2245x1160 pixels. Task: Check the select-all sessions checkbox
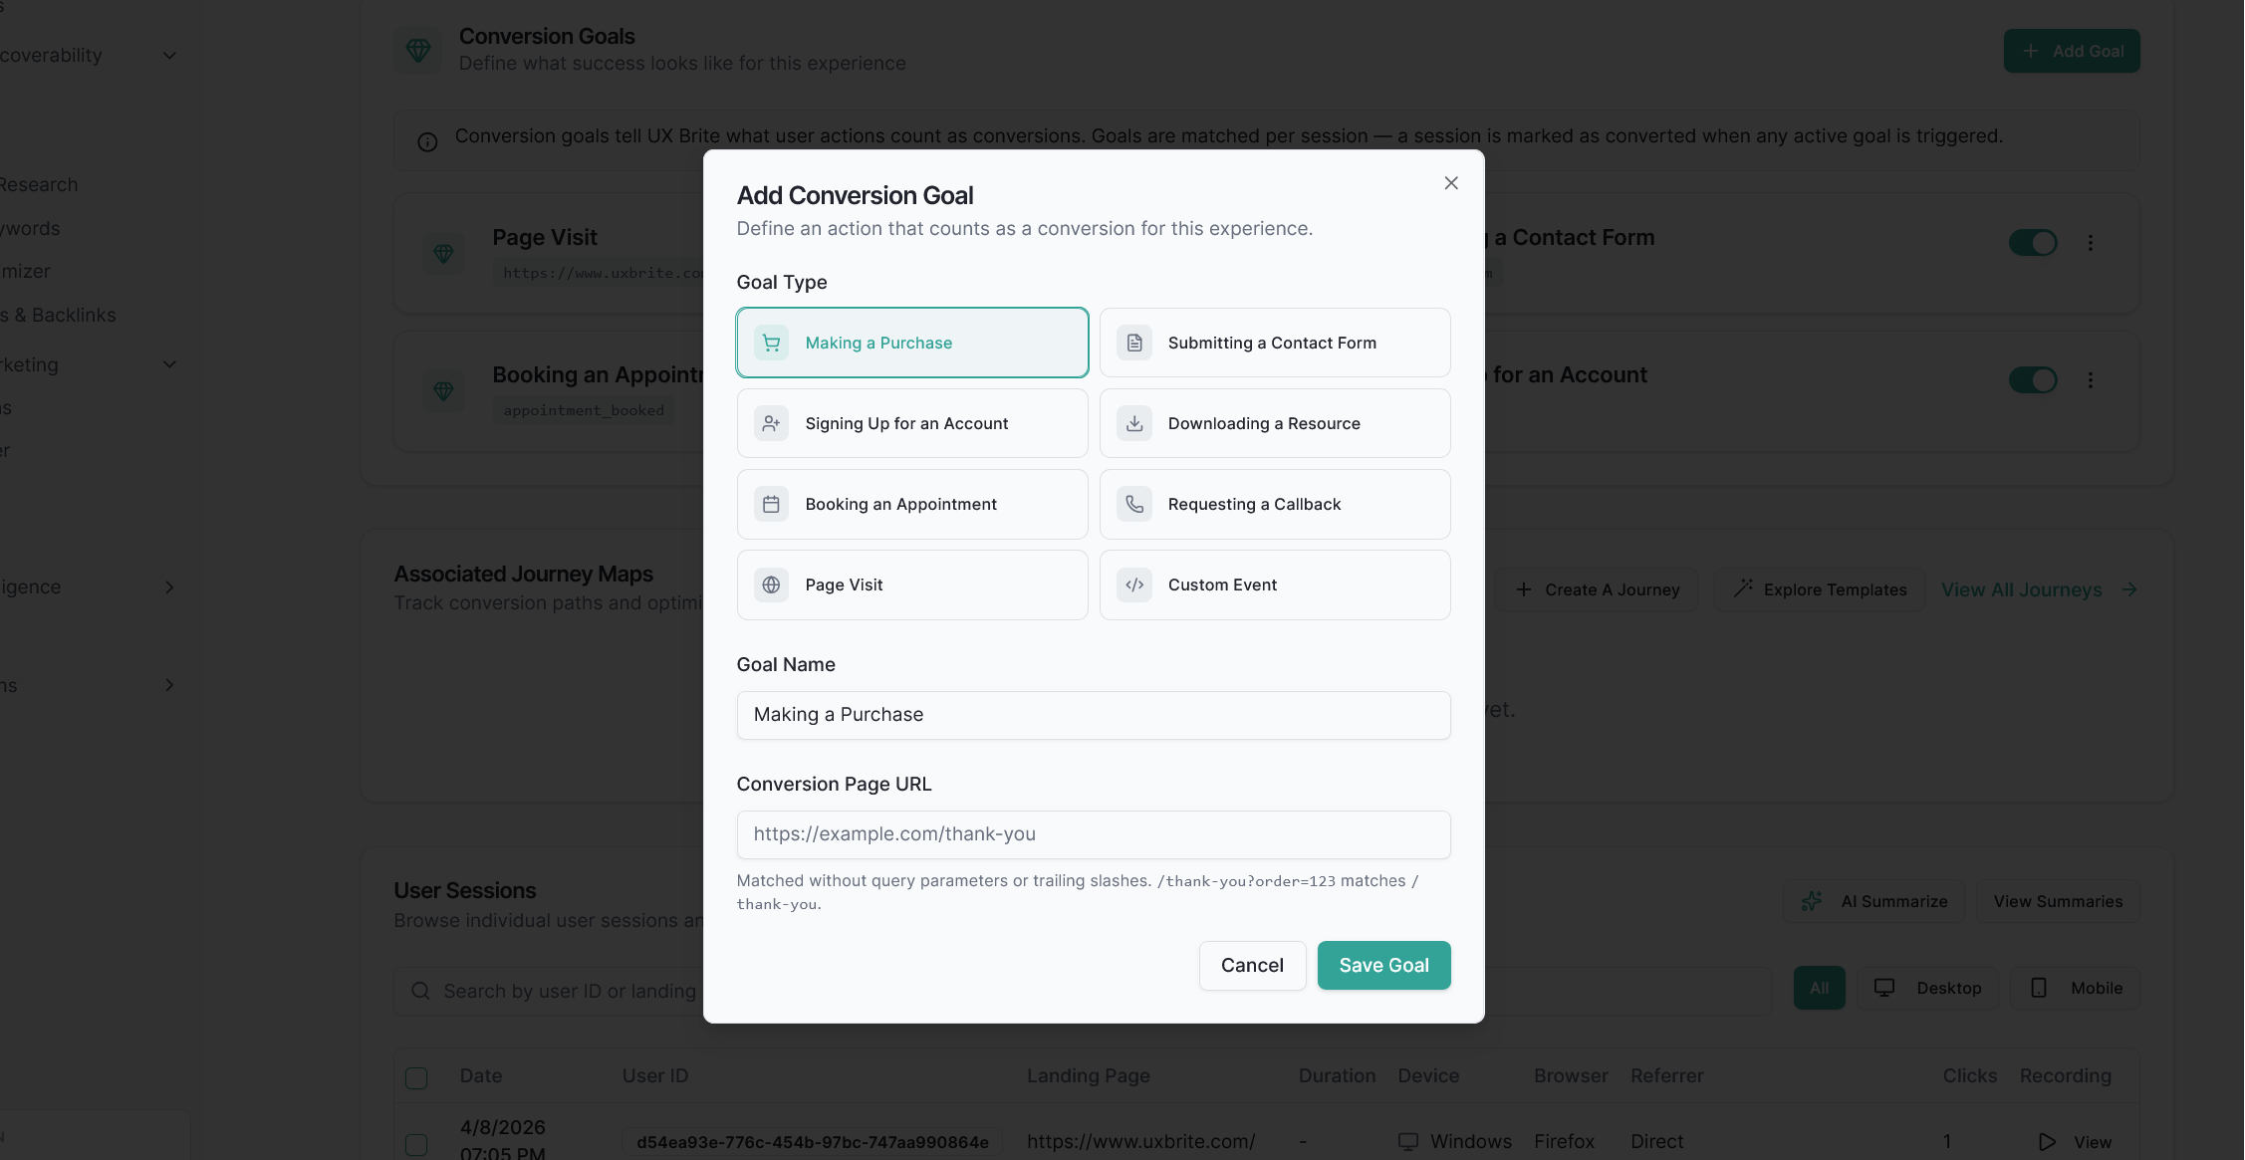[416, 1077]
